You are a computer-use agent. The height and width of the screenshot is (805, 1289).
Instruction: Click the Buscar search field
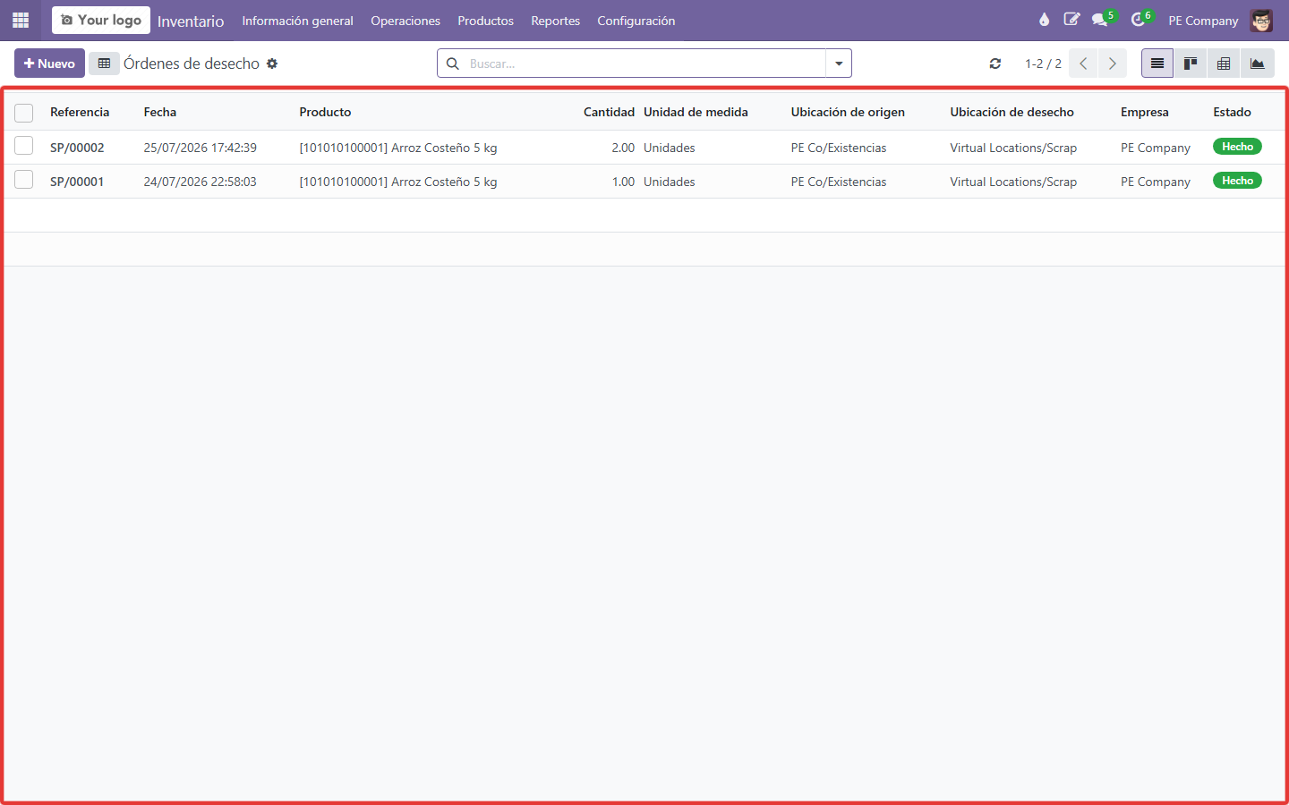coord(644,64)
